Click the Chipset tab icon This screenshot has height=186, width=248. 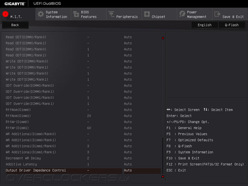click(147, 14)
